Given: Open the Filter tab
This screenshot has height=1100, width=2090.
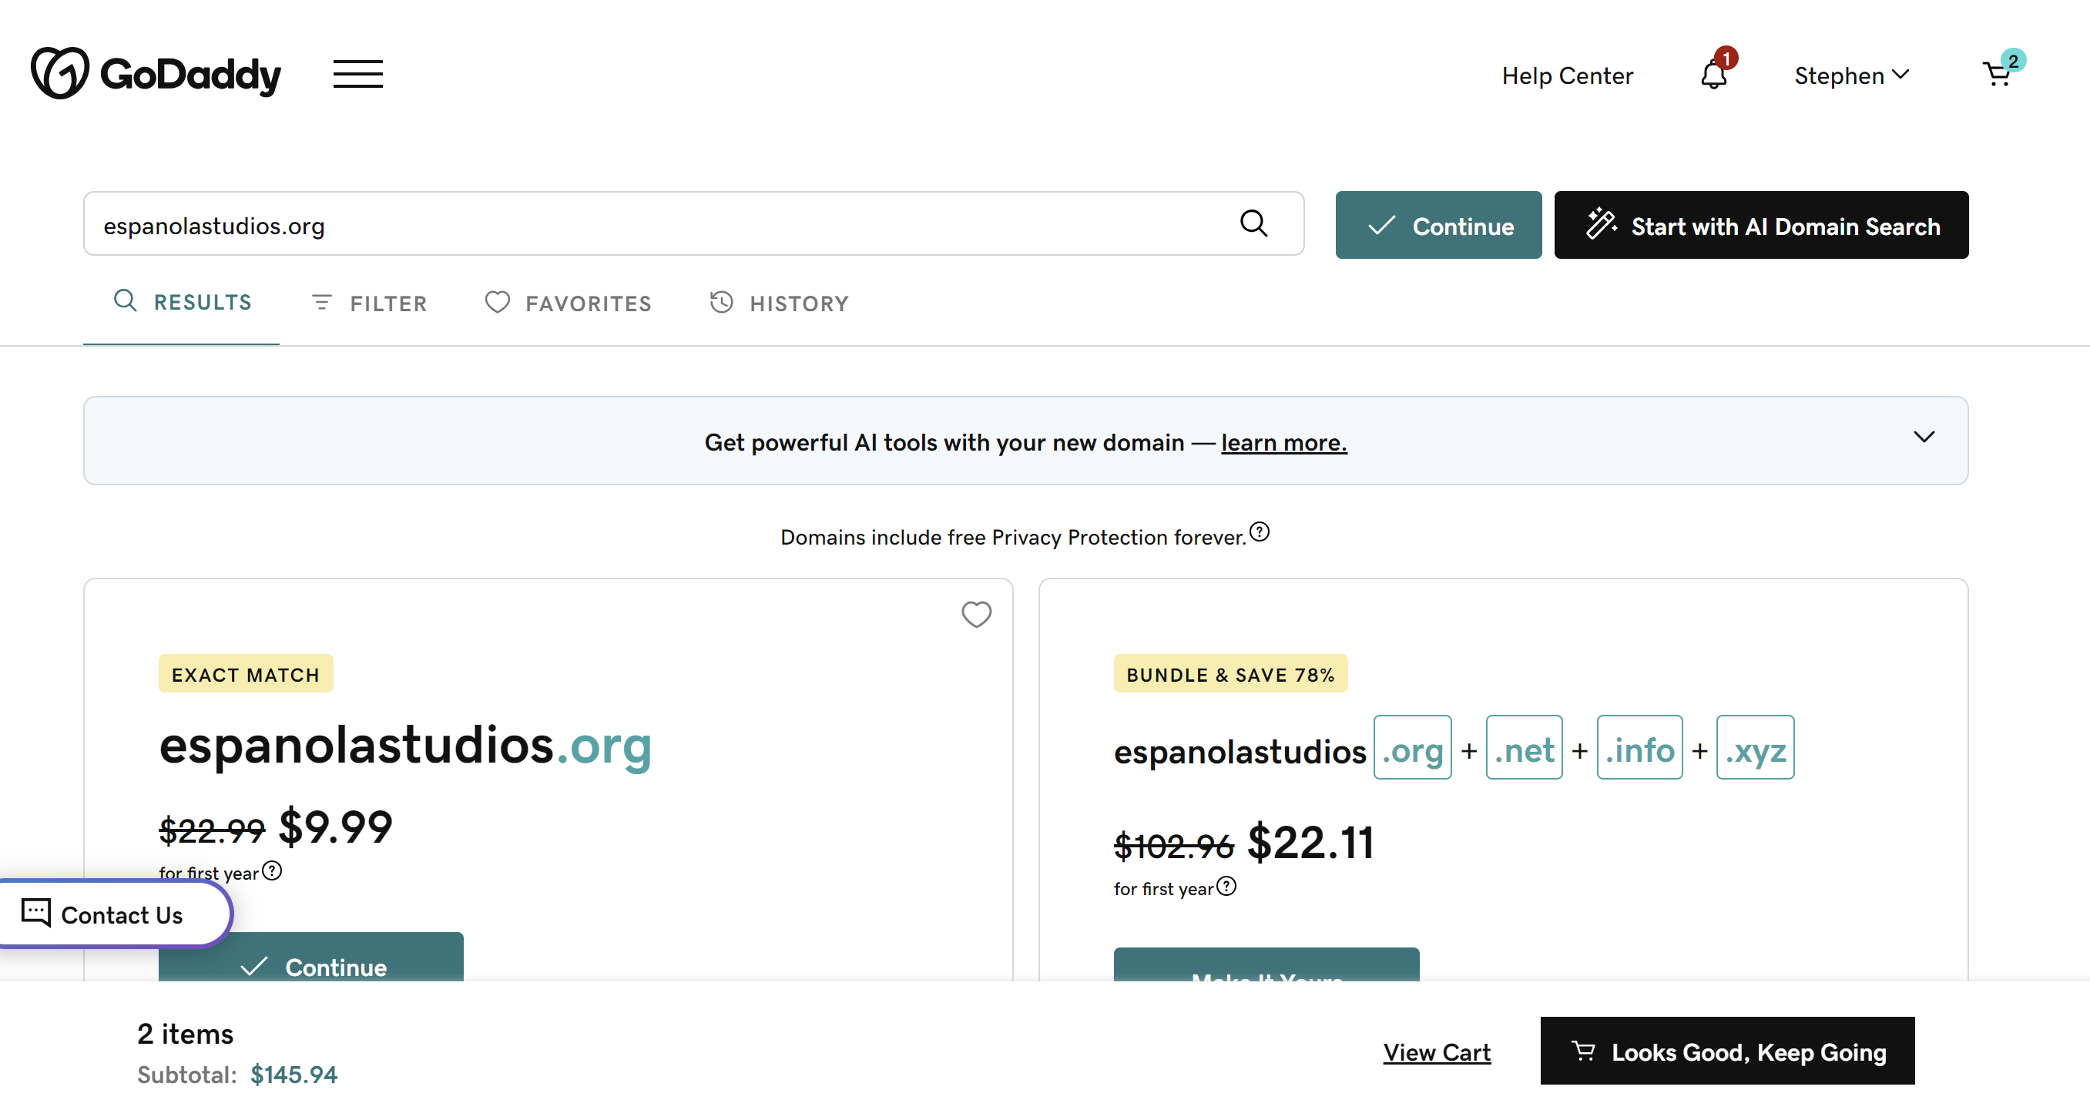Looking at the screenshot, I should point(369,303).
